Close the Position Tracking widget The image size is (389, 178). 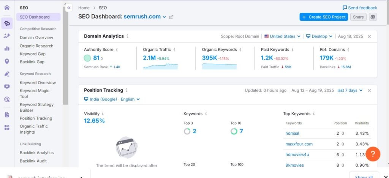[369, 90]
